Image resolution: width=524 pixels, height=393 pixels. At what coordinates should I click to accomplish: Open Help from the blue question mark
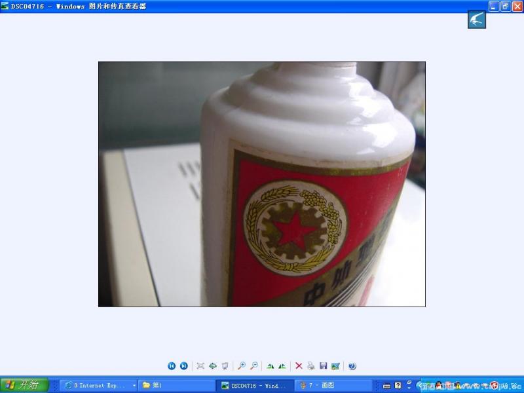[352, 366]
